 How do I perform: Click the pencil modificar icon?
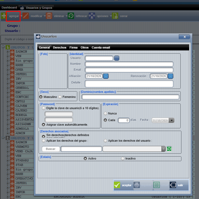click(26, 16)
